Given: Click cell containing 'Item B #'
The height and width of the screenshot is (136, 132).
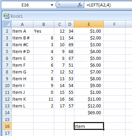Looking at the screenshot, I should (x=22, y=38).
